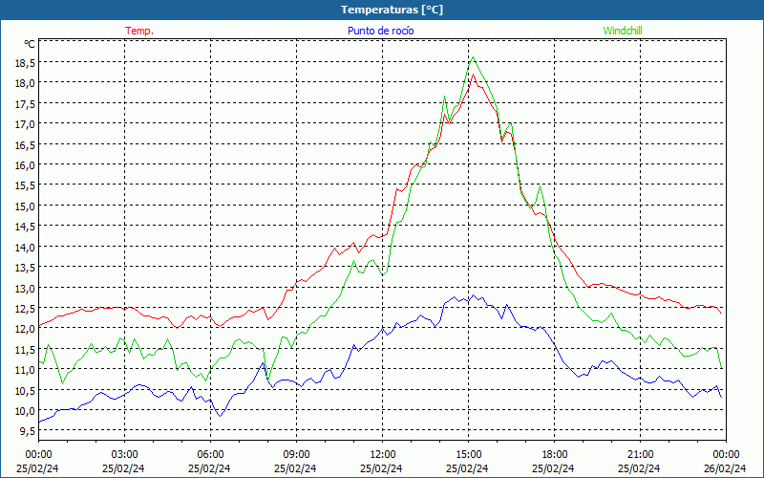
Task: Click the 12,5 y-axis value
Action: coord(26,308)
